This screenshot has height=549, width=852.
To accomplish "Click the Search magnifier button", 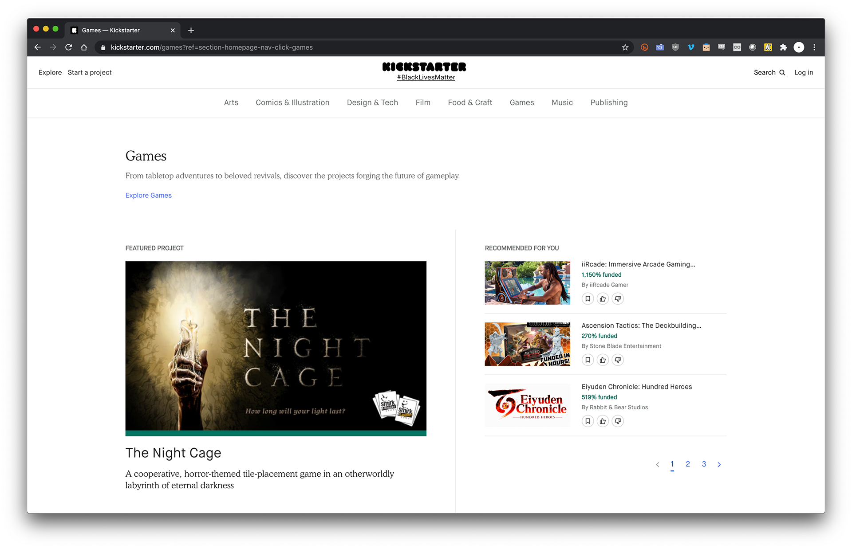I will coord(769,72).
